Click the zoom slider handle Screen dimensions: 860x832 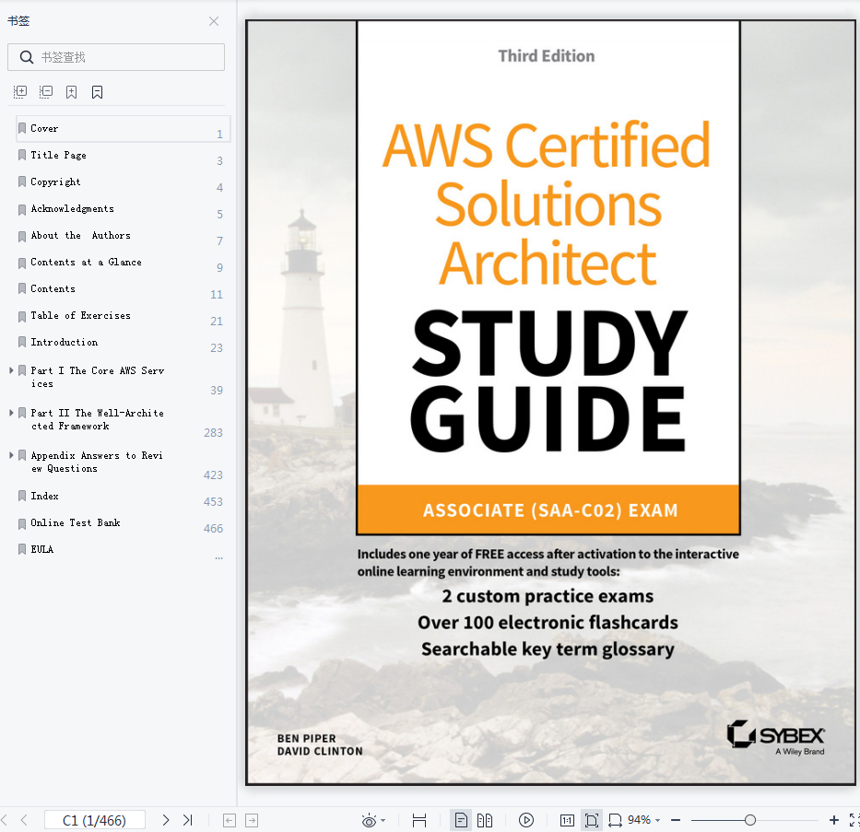tap(750, 821)
